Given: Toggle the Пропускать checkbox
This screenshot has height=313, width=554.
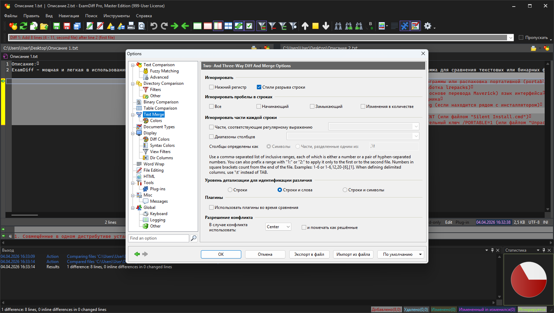Looking at the screenshot, I should pyautogui.click(x=521, y=38).
